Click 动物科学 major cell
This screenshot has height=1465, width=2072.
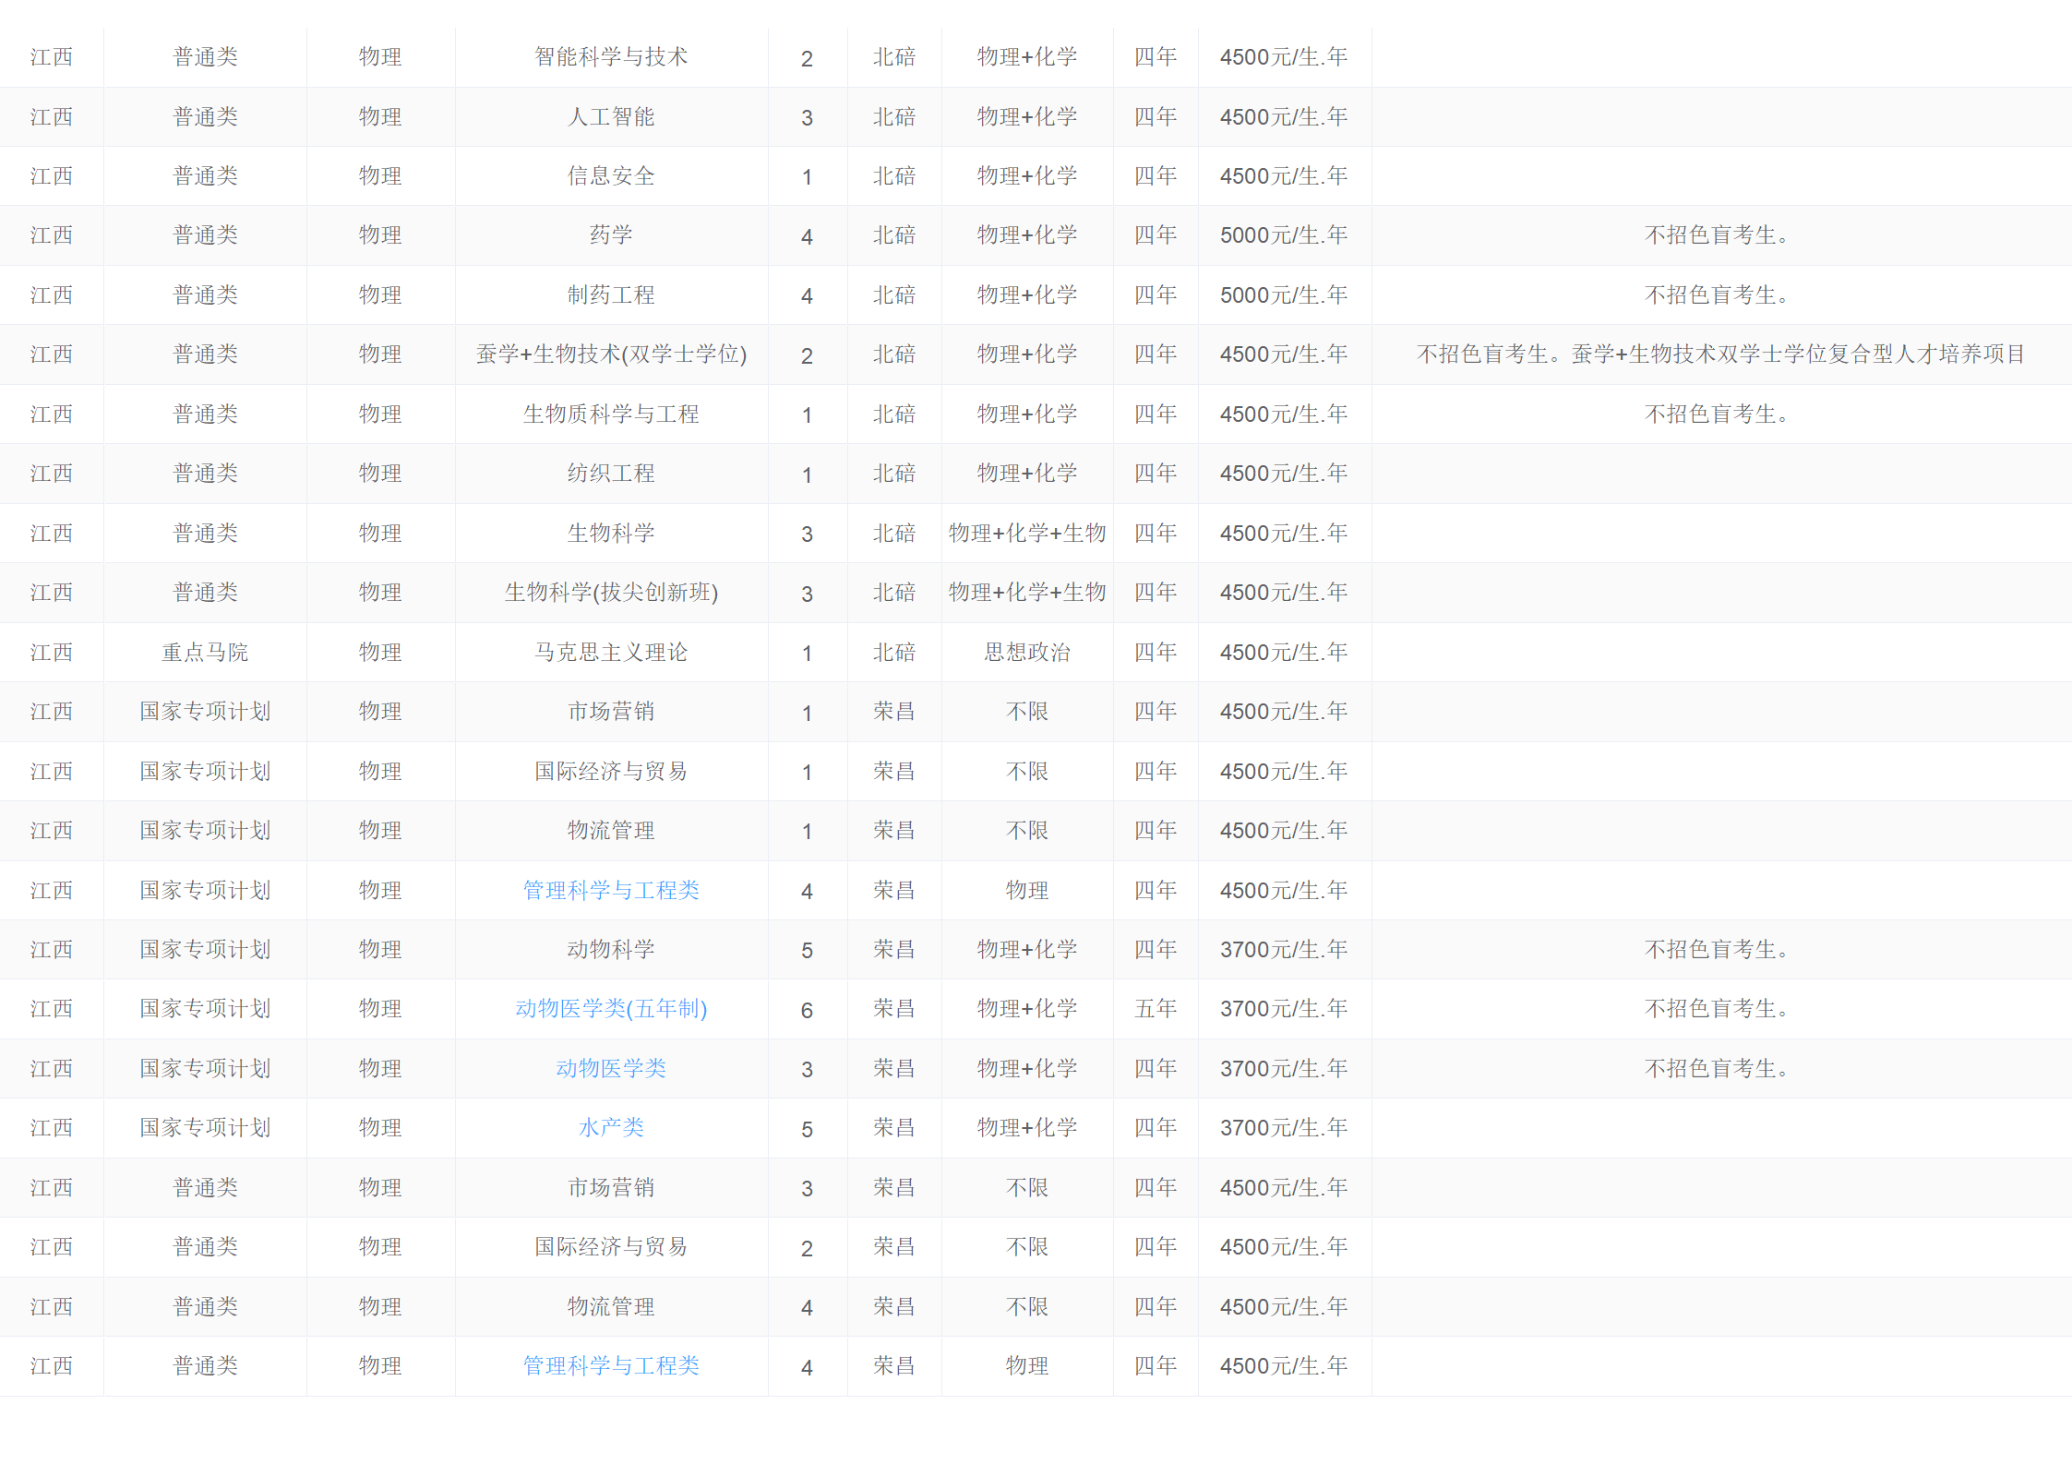pyautogui.click(x=611, y=949)
